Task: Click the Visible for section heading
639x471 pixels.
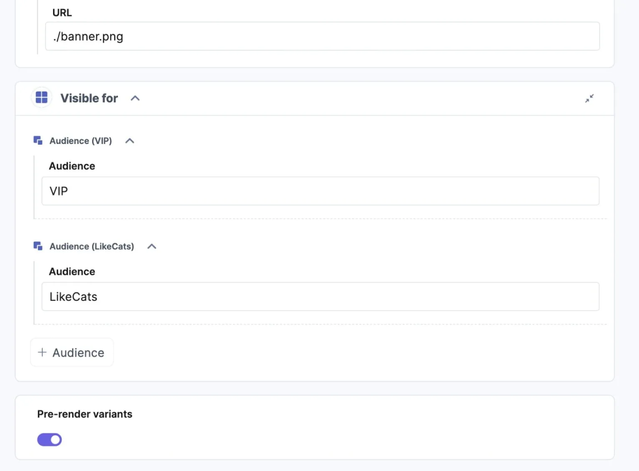Action: click(89, 98)
